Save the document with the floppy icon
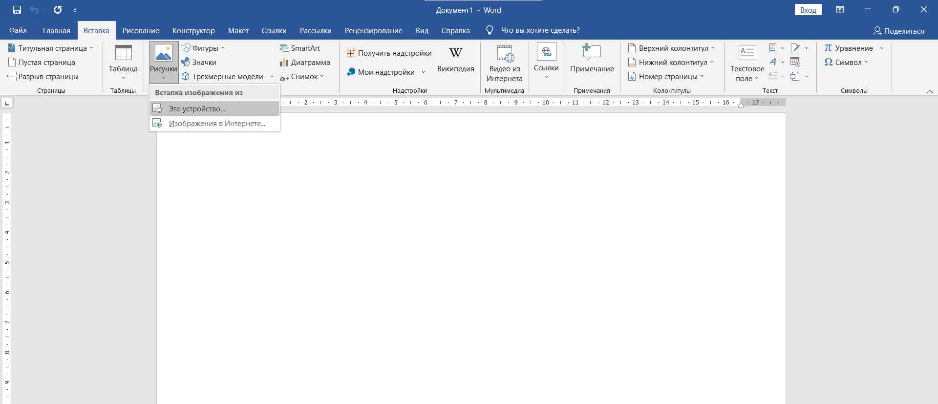This screenshot has width=938, height=404. 17,10
